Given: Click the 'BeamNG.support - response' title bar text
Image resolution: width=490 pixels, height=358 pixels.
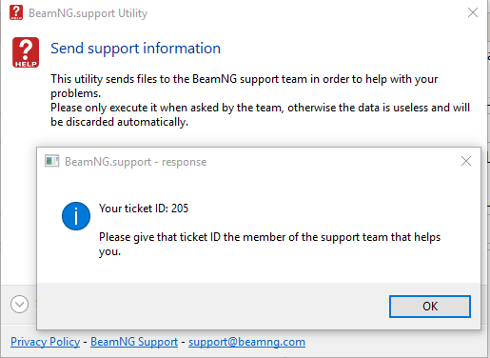Looking at the screenshot, I should coord(136,162).
